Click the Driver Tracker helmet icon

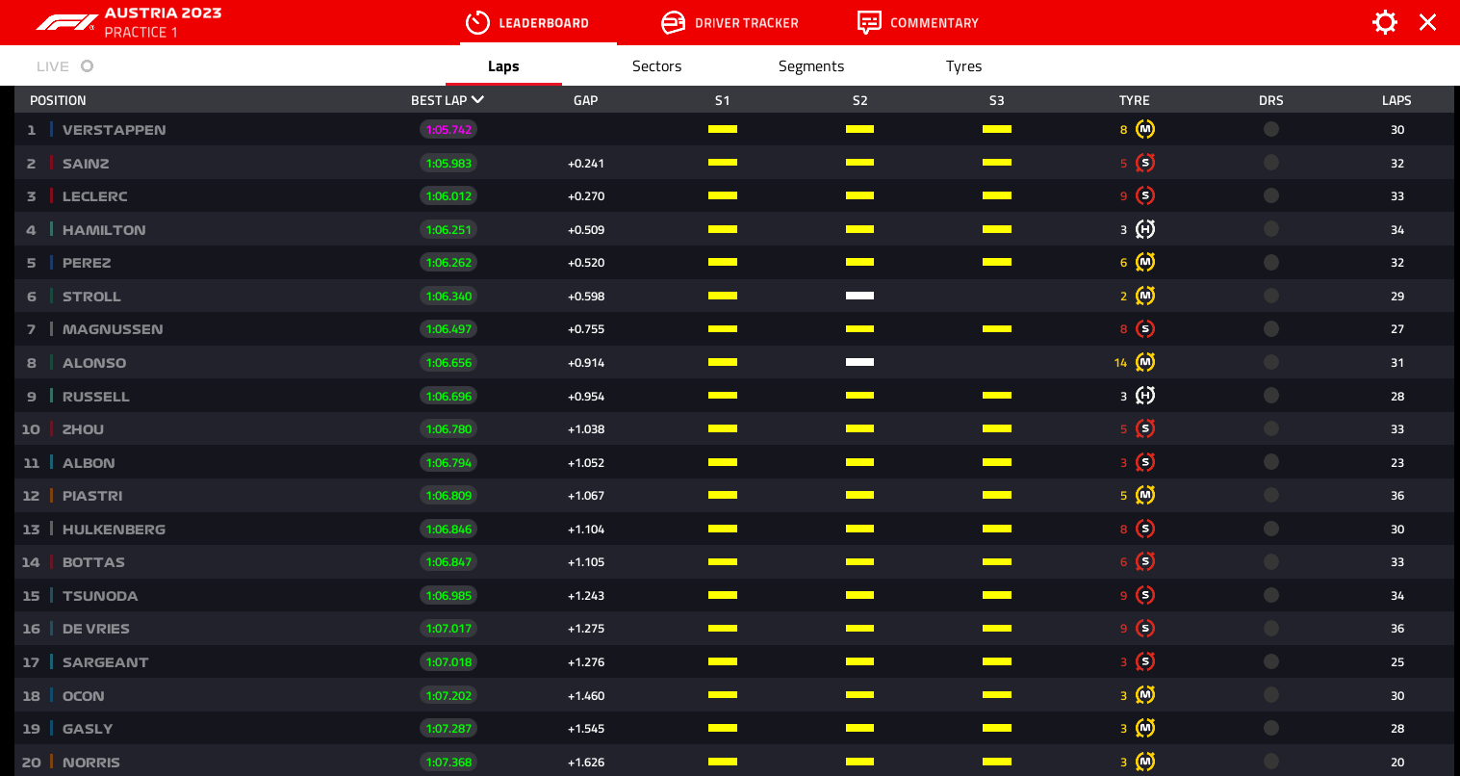point(674,22)
